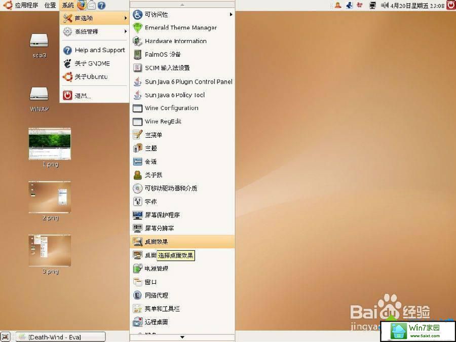
Task: Click the red SCIM input method tray icon
Action: click(x=360, y=5)
